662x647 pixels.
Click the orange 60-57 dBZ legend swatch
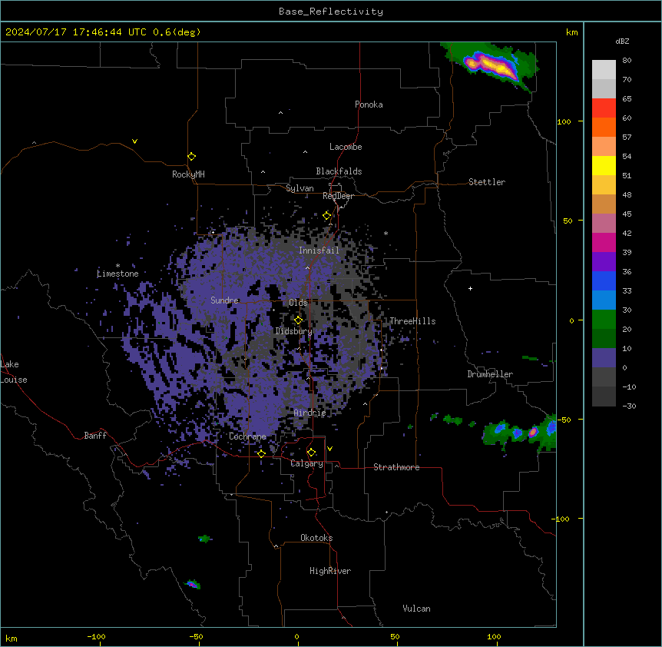[x=604, y=127]
